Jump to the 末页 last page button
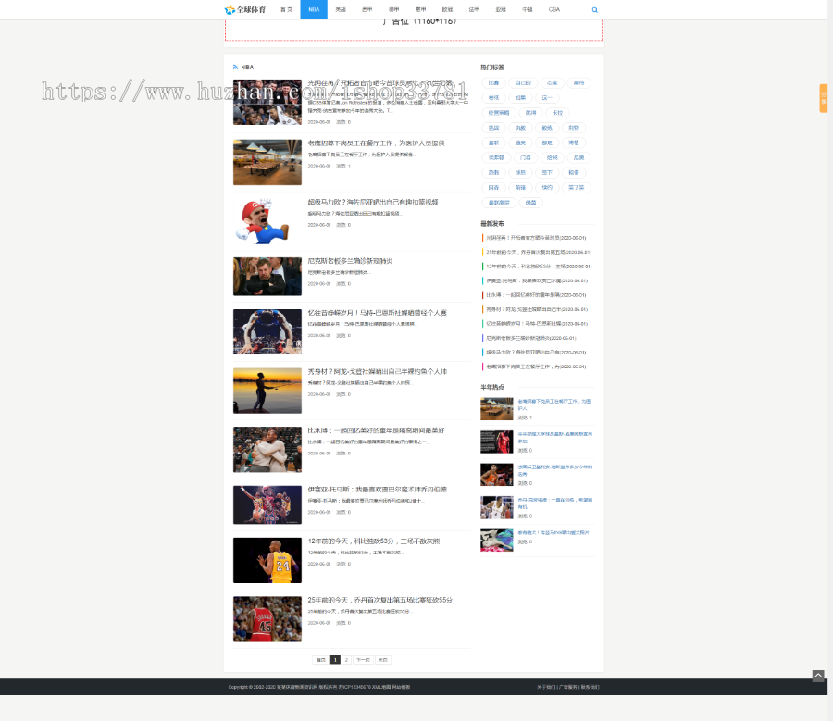 382,660
